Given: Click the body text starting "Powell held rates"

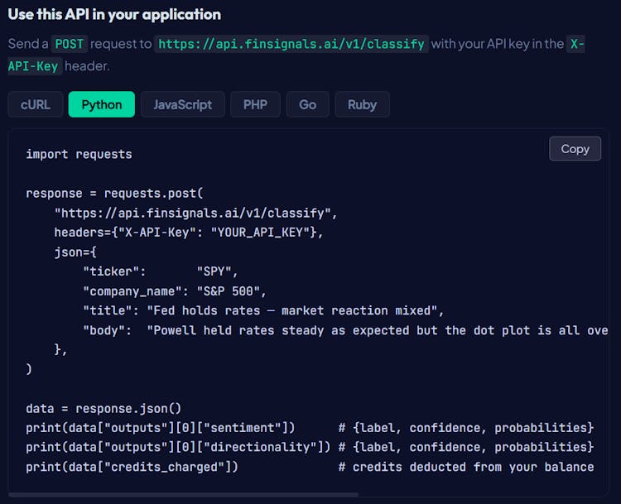Looking at the screenshot, I should [x=377, y=330].
